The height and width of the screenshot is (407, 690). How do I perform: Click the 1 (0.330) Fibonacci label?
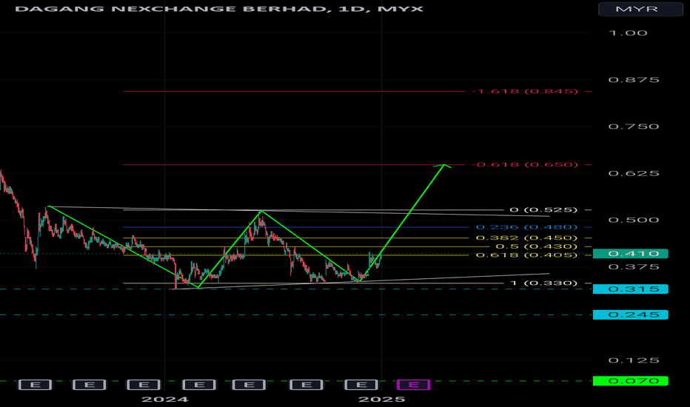click(544, 283)
